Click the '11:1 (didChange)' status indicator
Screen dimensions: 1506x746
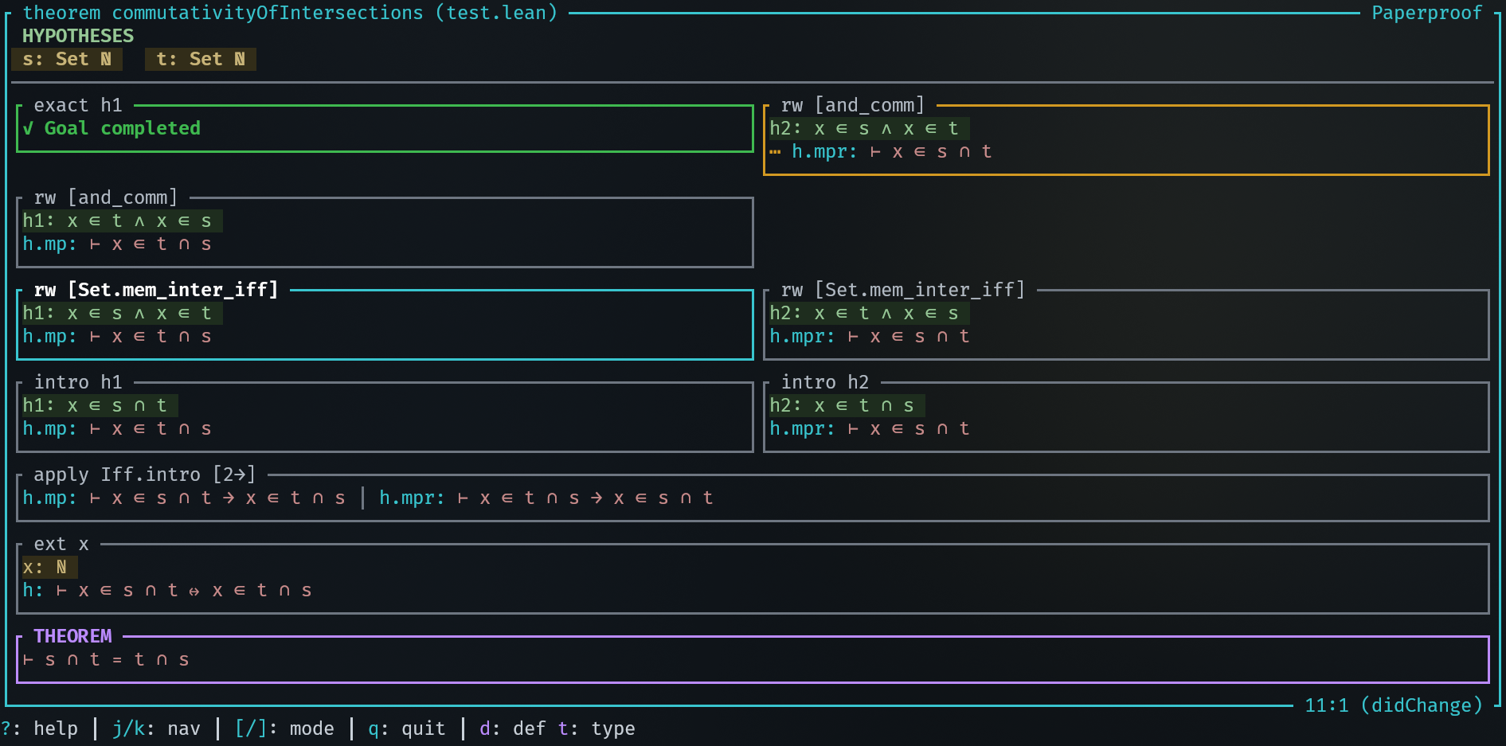tap(1393, 705)
